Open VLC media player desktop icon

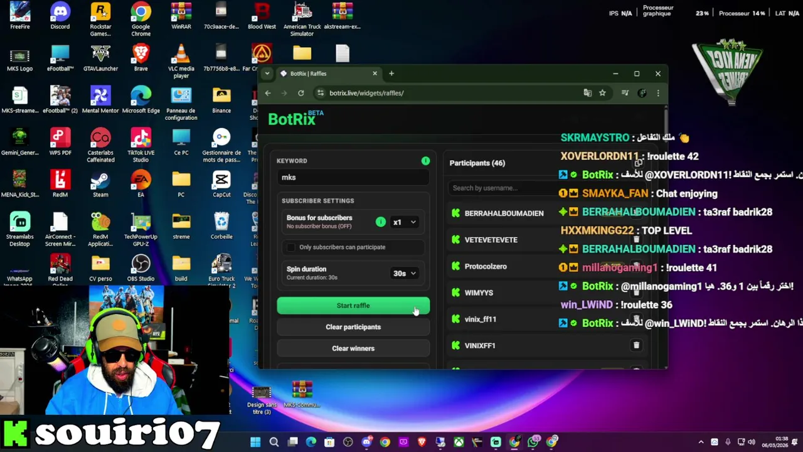coord(181,62)
